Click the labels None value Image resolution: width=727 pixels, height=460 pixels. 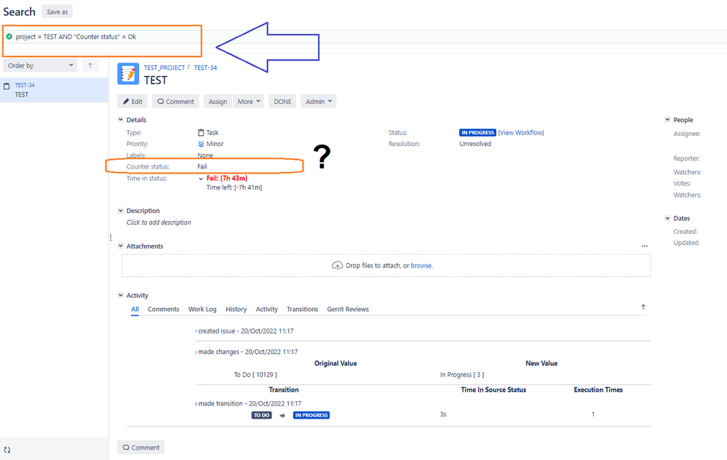pyautogui.click(x=205, y=155)
